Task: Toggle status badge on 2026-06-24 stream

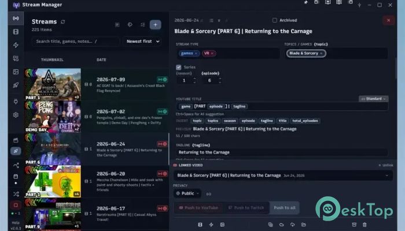Action: [162, 144]
